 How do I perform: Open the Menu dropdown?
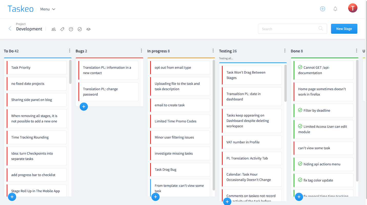(x=48, y=9)
